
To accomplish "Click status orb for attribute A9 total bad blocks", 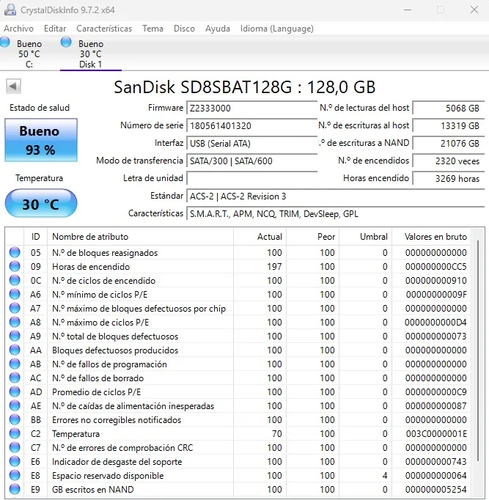I will click(15, 336).
